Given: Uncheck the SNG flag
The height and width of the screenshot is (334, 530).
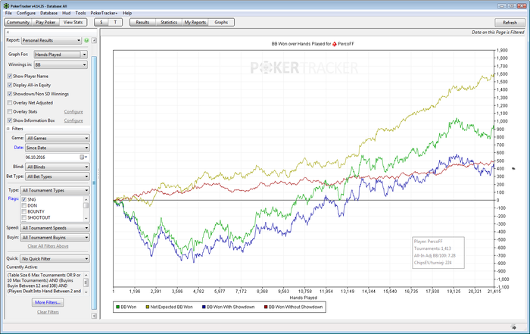Looking at the screenshot, I should point(24,199).
